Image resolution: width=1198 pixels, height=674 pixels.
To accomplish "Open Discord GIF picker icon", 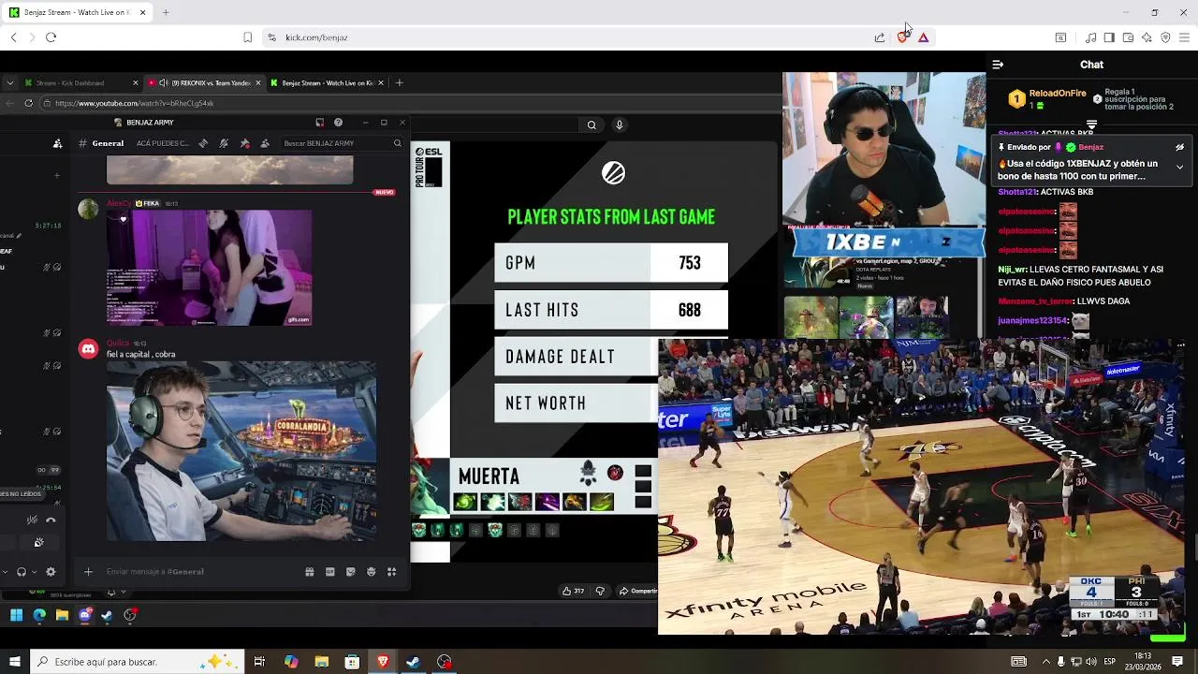I will pyautogui.click(x=329, y=571).
